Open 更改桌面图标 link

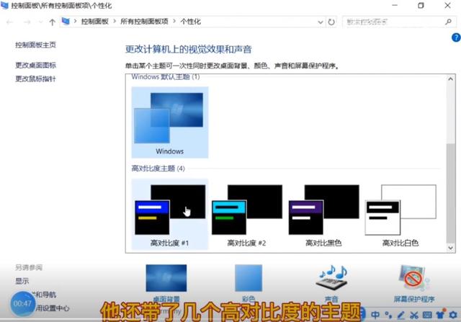tap(35, 66)
